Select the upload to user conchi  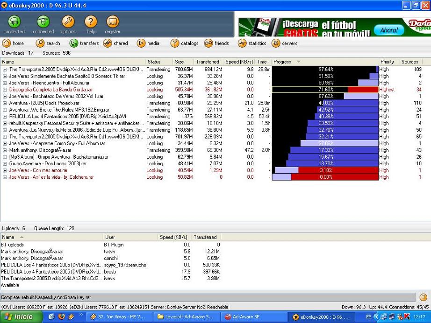pos(110,258)
